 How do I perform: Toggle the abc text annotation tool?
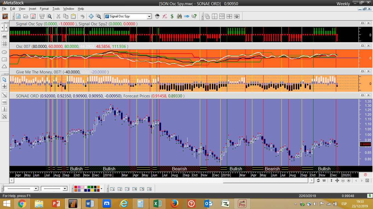(4, 36)
